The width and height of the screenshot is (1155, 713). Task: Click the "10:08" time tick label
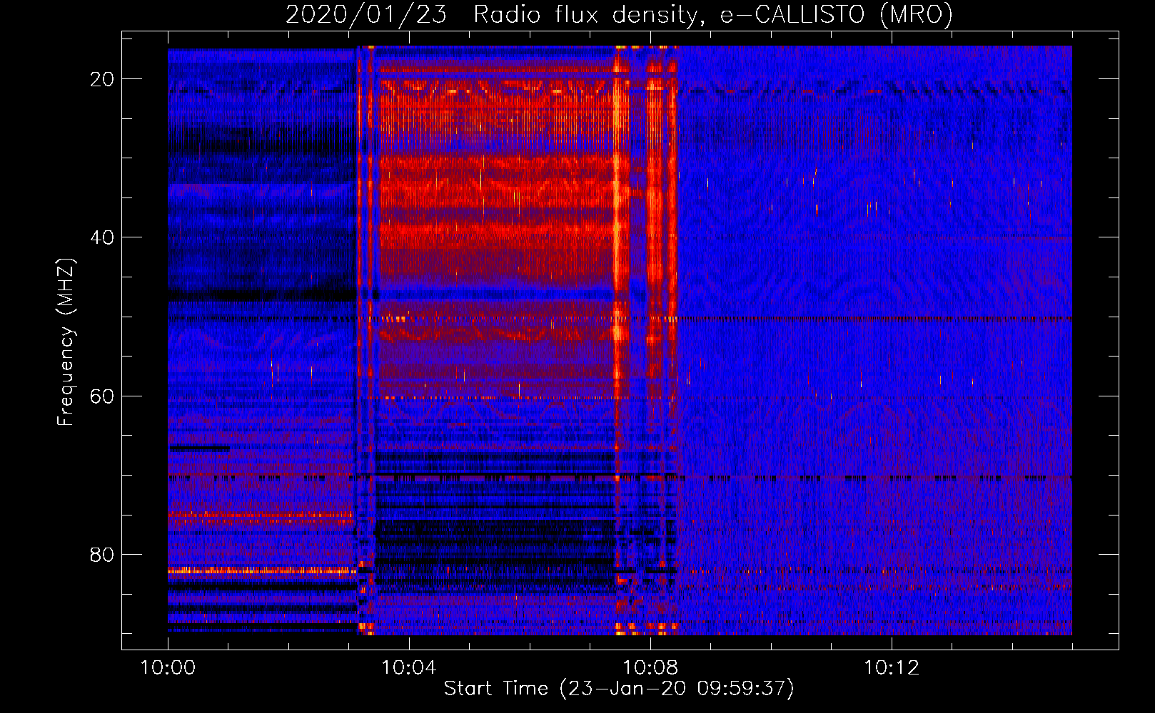coord(650,667)
